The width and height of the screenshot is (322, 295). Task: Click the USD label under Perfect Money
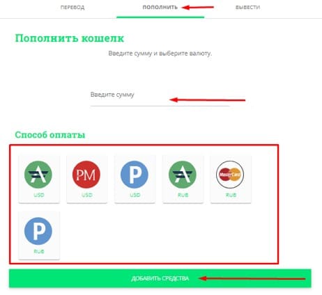tap(87, 195)
